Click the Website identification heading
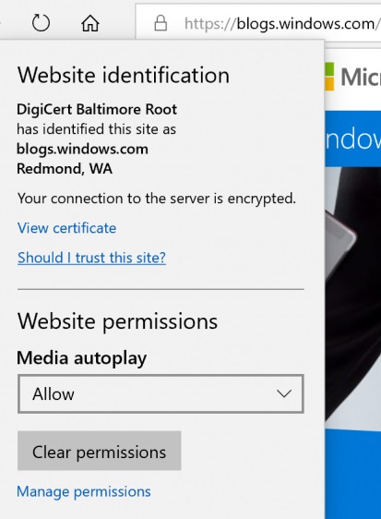The width and height of the screenshot is (381, 519). tap(124, 75)
